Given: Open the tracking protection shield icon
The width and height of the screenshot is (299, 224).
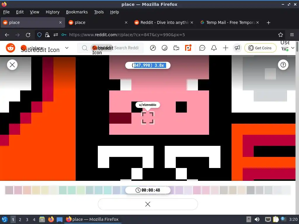Looking at the screenshot, I should (x=39, y=35).
